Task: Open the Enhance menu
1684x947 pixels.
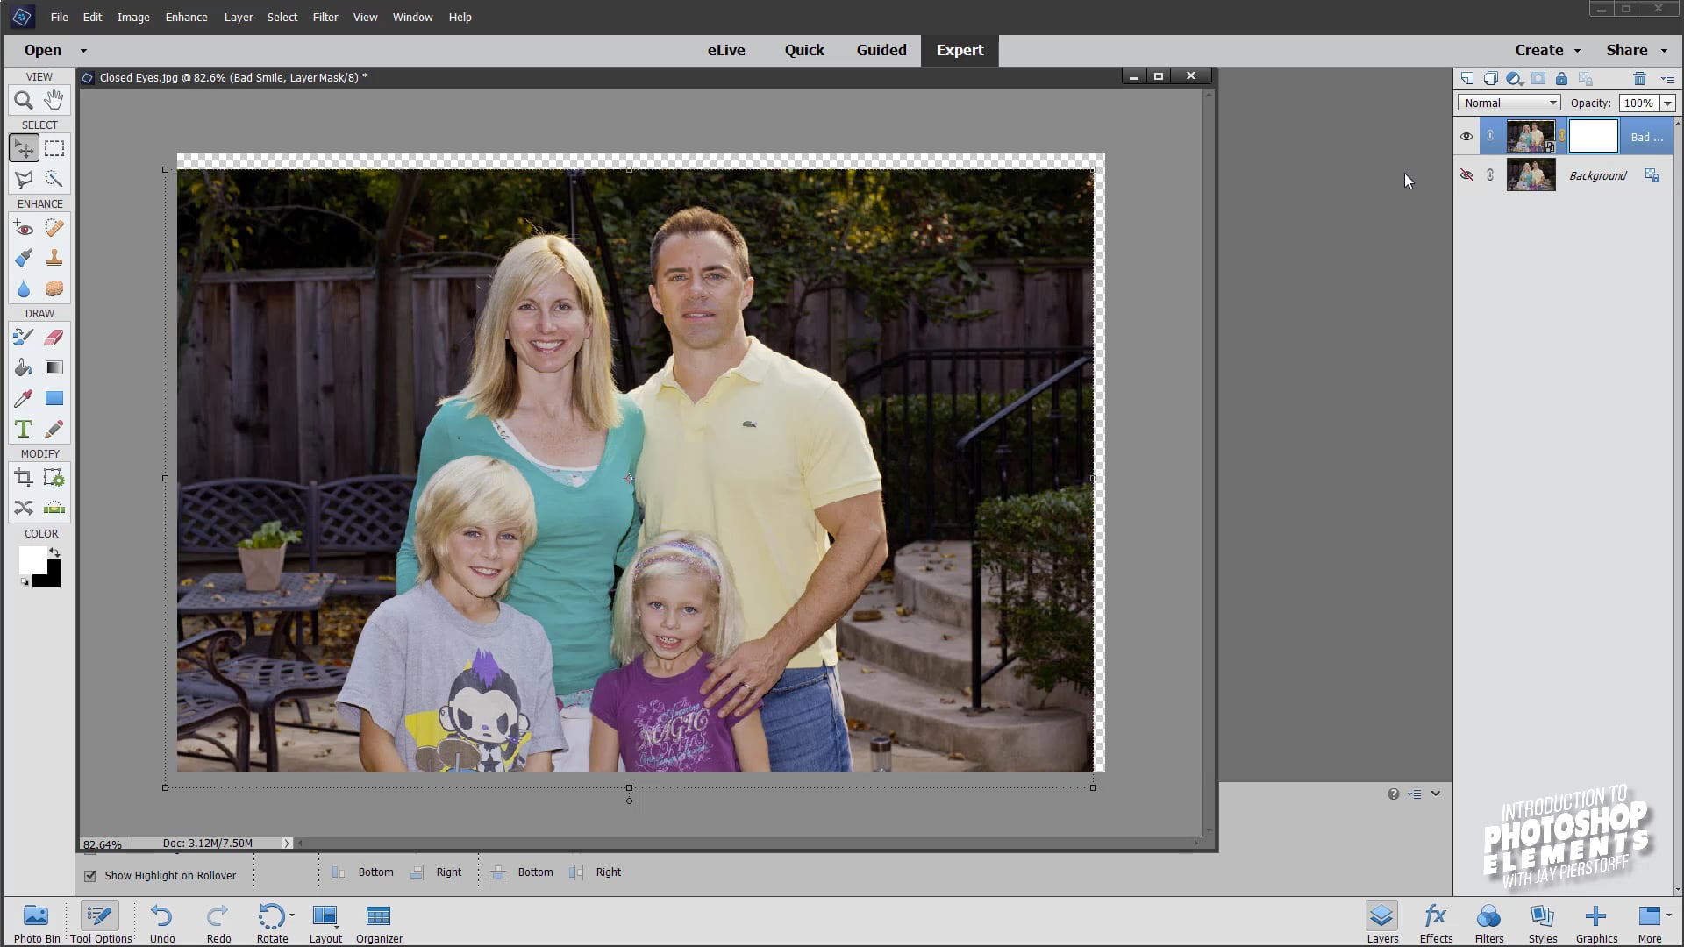Action: click(x=186, y=17)
